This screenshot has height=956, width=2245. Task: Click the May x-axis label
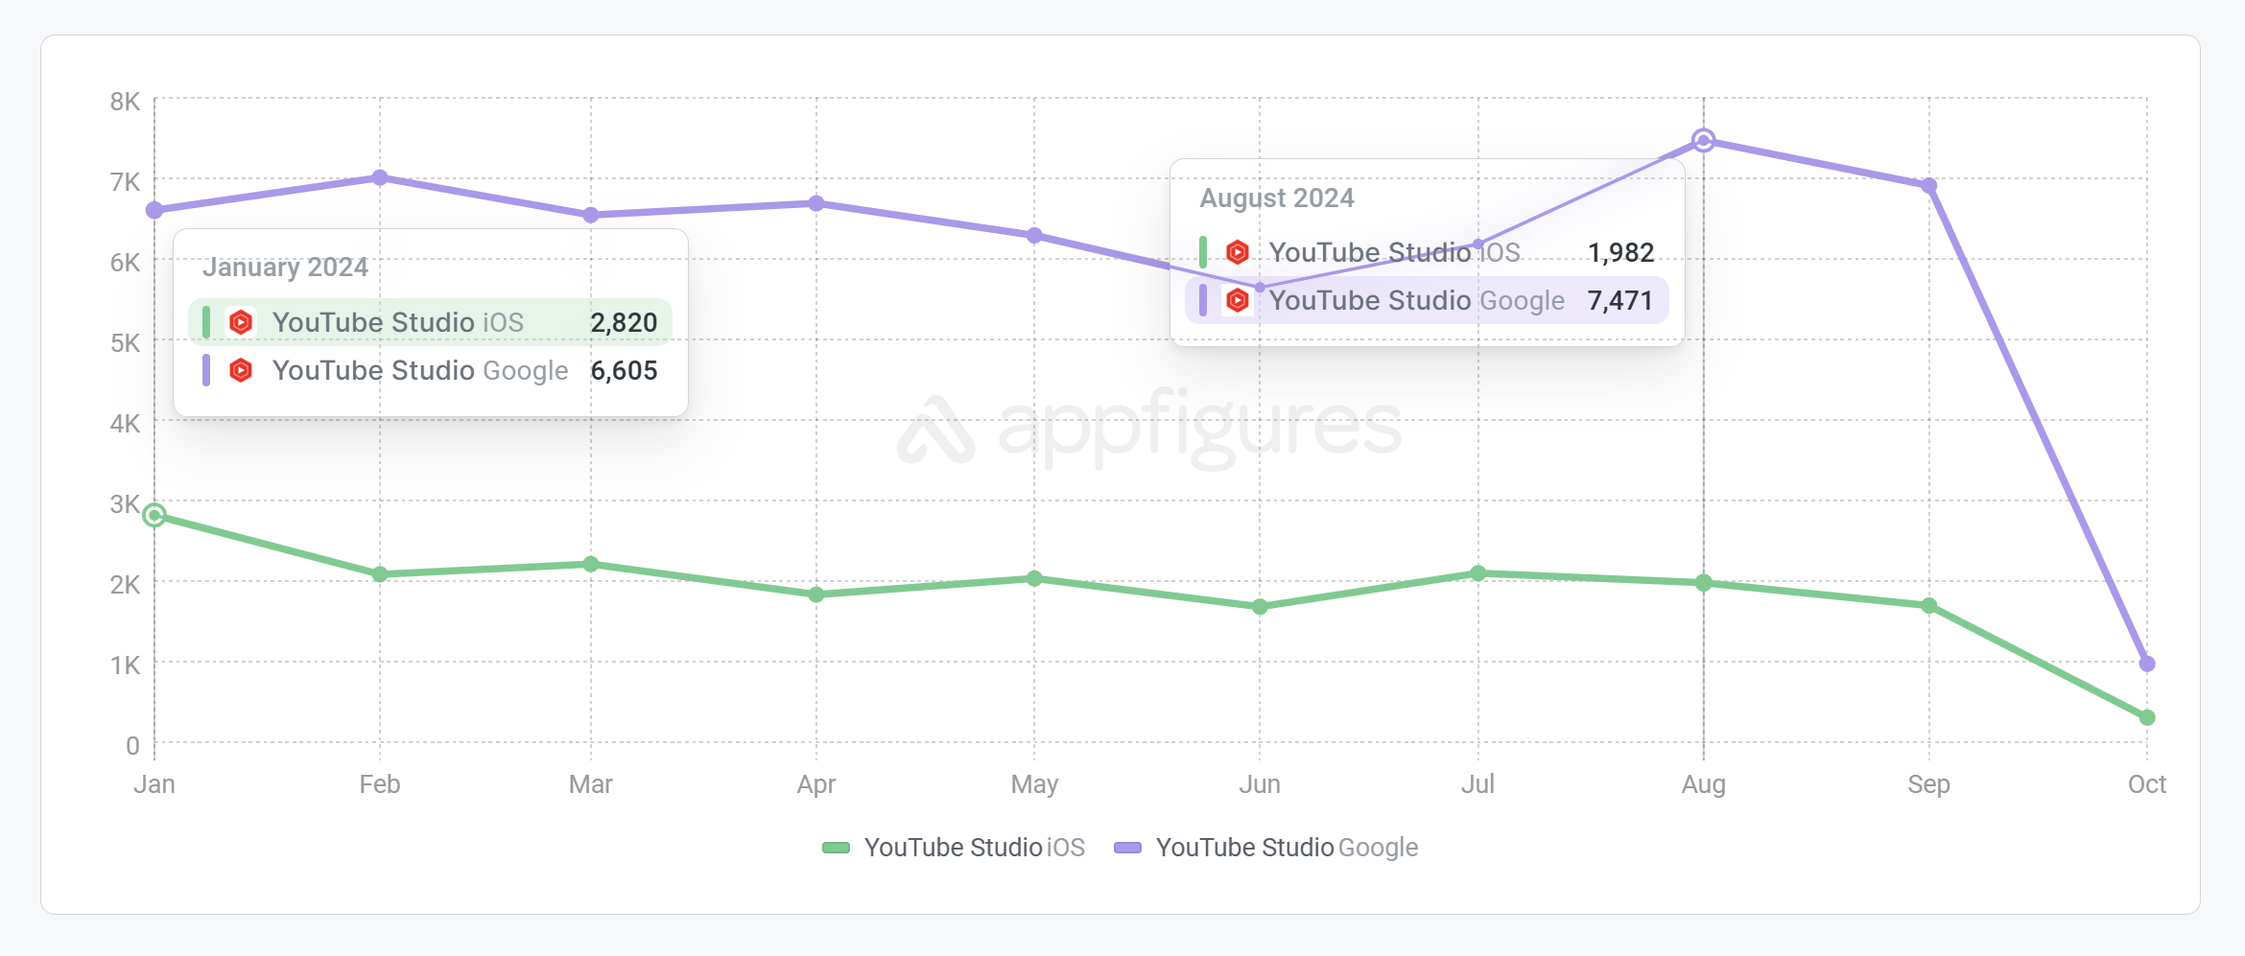[x=1034, y=784]
